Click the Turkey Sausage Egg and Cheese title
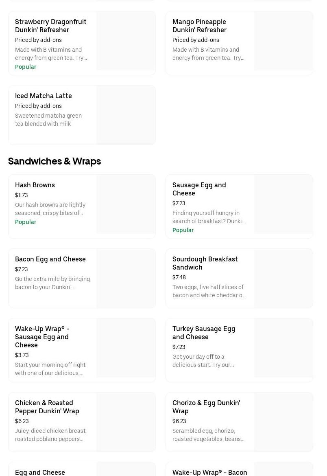Image resolution: width=327 pixels, height=476 pixels. click(204, 333)
